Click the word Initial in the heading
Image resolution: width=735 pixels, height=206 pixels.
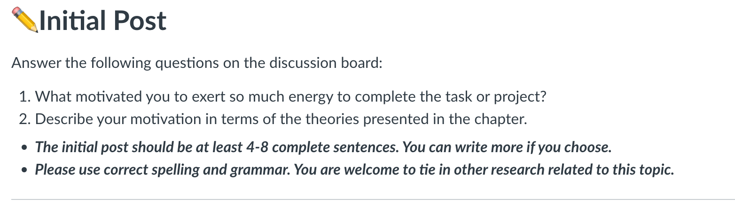[x=69, y=20]
